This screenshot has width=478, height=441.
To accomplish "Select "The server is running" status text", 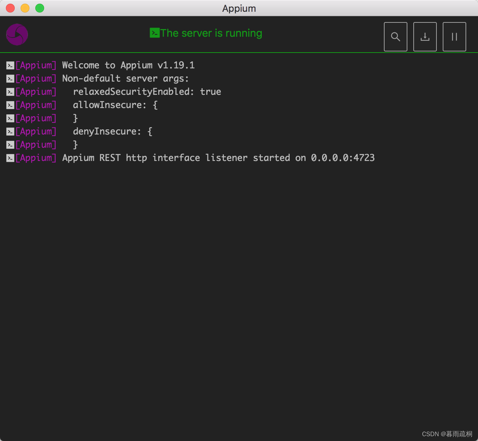I will pos(211,33).
